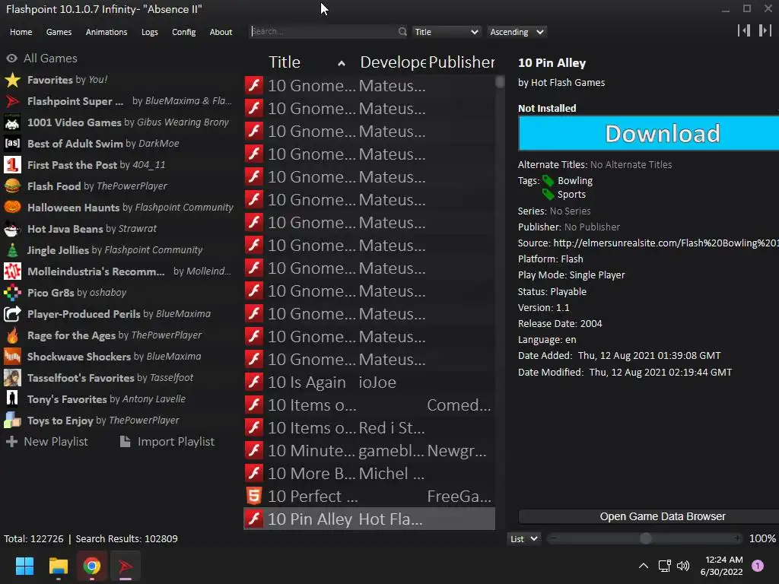
Task: Sort by the Developer column header
Action: tap(393, 62)
